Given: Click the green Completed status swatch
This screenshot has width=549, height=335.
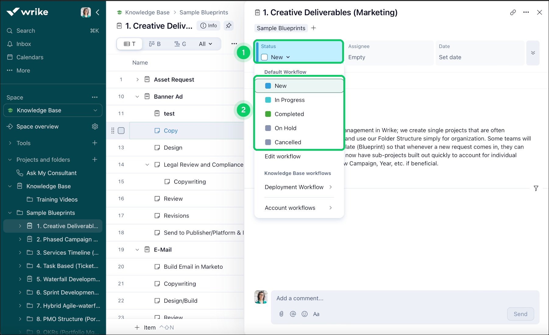Looking at the screenshot, I should [x=268, y=114].
